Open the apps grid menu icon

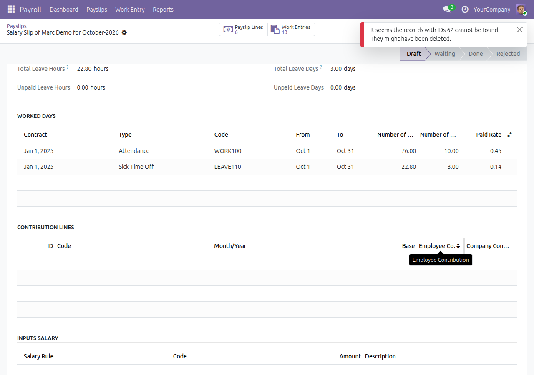point(11,9)
